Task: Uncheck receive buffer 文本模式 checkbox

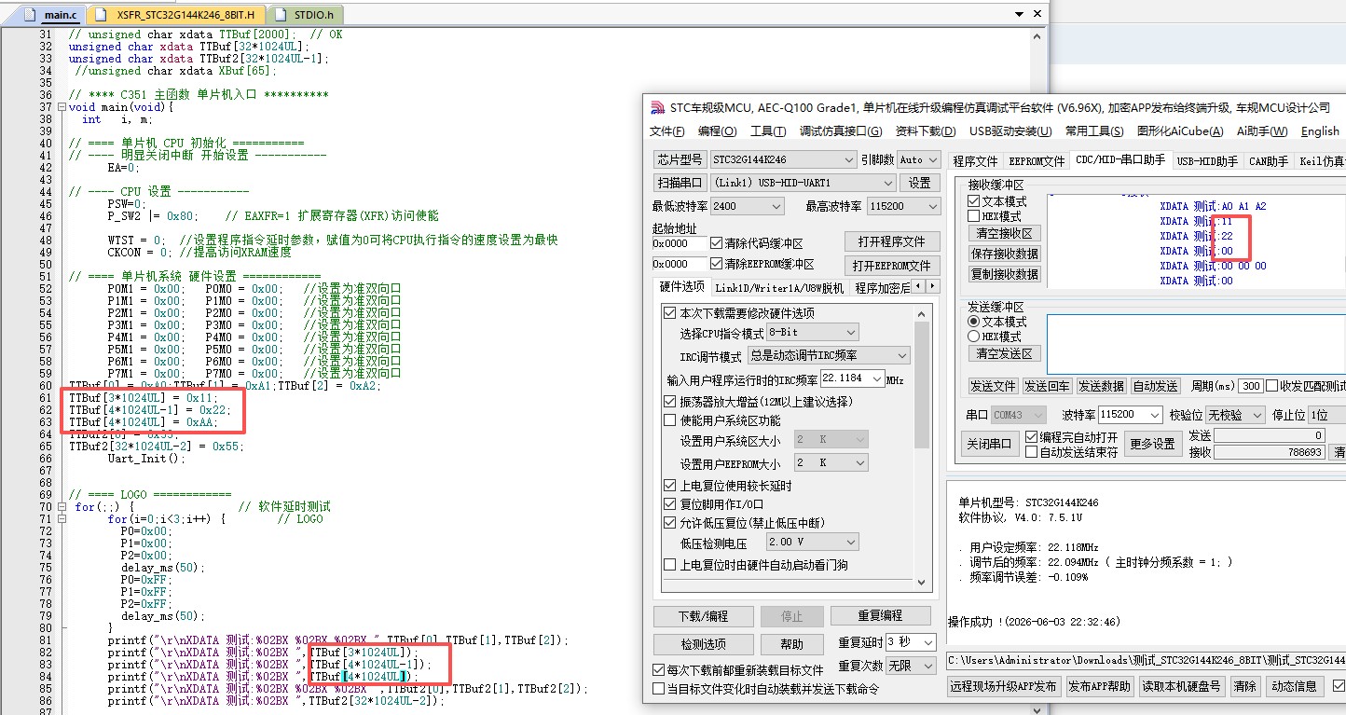Action: [973, 201]
